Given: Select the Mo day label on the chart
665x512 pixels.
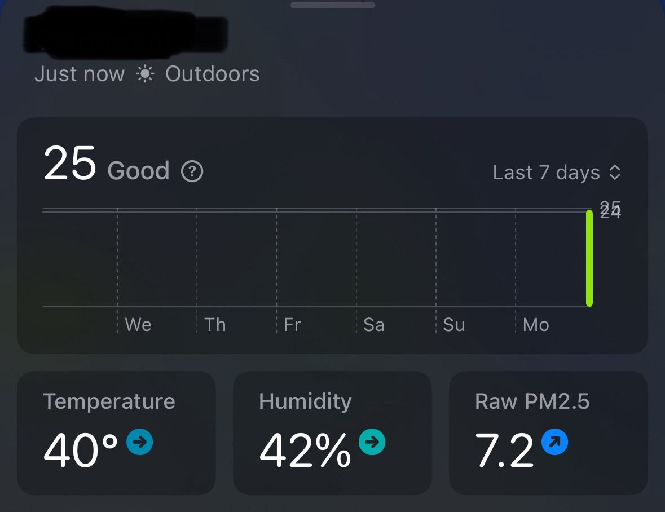Looking at the screenshot, I should tap(535, 325).
